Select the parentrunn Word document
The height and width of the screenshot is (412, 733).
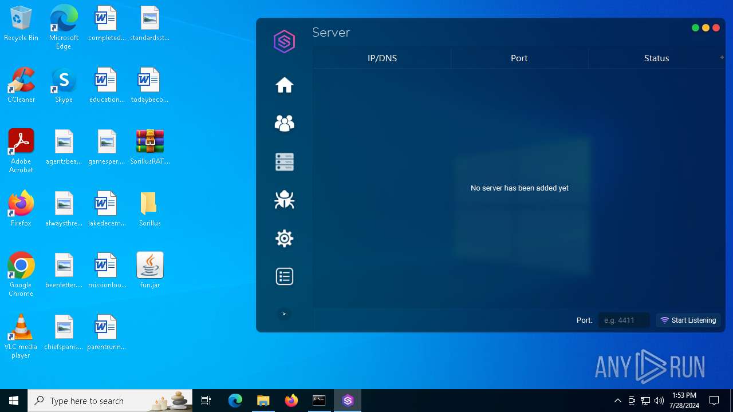(107, 332)
